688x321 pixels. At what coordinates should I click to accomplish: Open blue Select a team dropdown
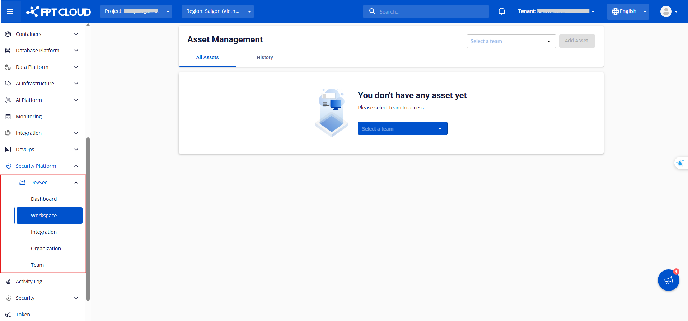402,128
